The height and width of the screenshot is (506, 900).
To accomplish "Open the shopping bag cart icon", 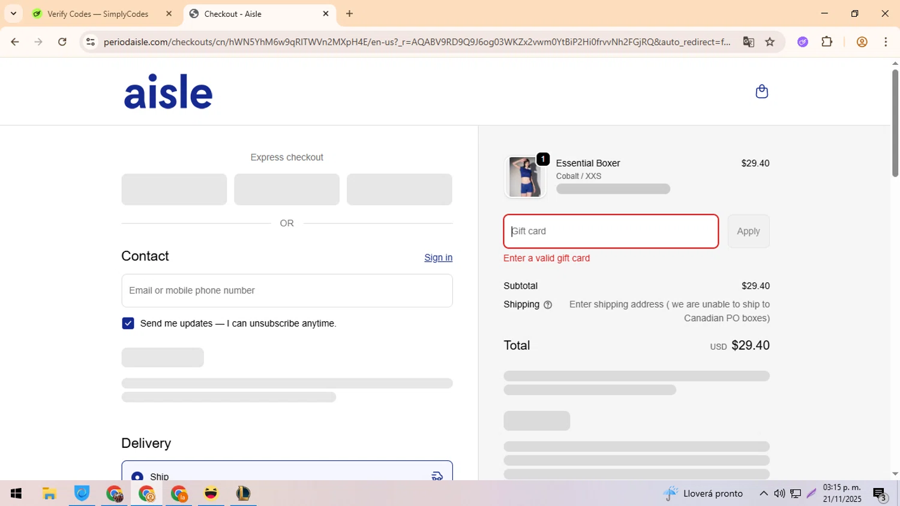I will [x=761, y=91].
